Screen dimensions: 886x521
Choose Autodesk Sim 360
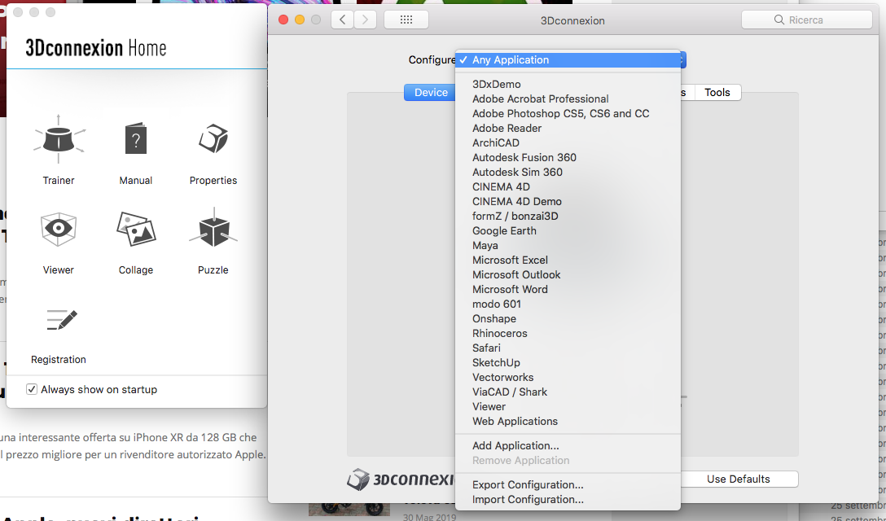click(568, 173)
